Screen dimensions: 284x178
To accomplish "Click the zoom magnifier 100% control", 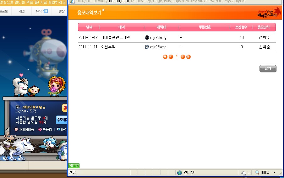I will (x=262, y=173).
